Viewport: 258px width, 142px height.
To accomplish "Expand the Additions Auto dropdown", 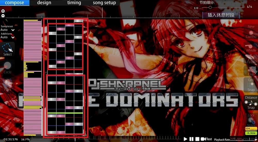I will (x=7, y=37).
